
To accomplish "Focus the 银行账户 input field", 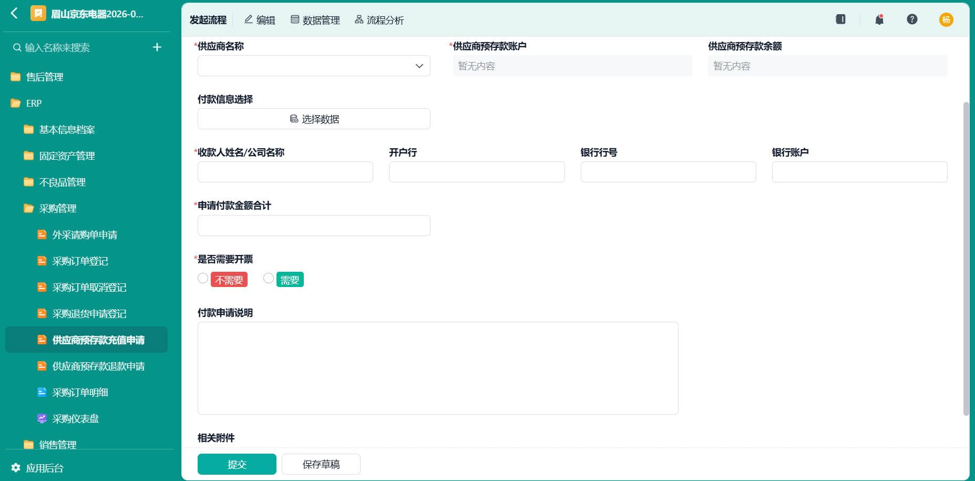I will click(x=859, y=172).
